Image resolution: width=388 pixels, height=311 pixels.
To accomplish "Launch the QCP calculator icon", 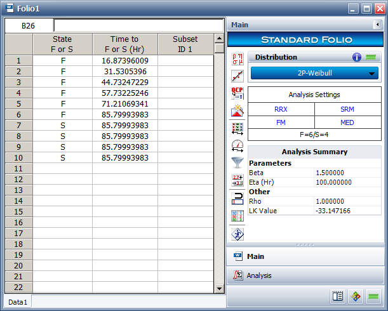I will [x=237, y=93].
